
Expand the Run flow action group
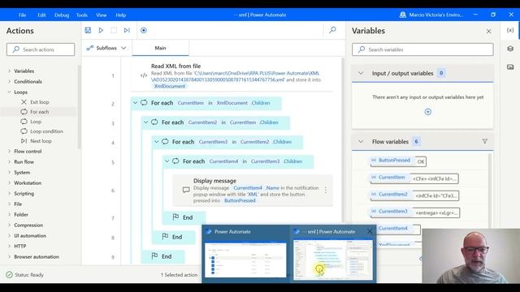(x=9, y=162)
